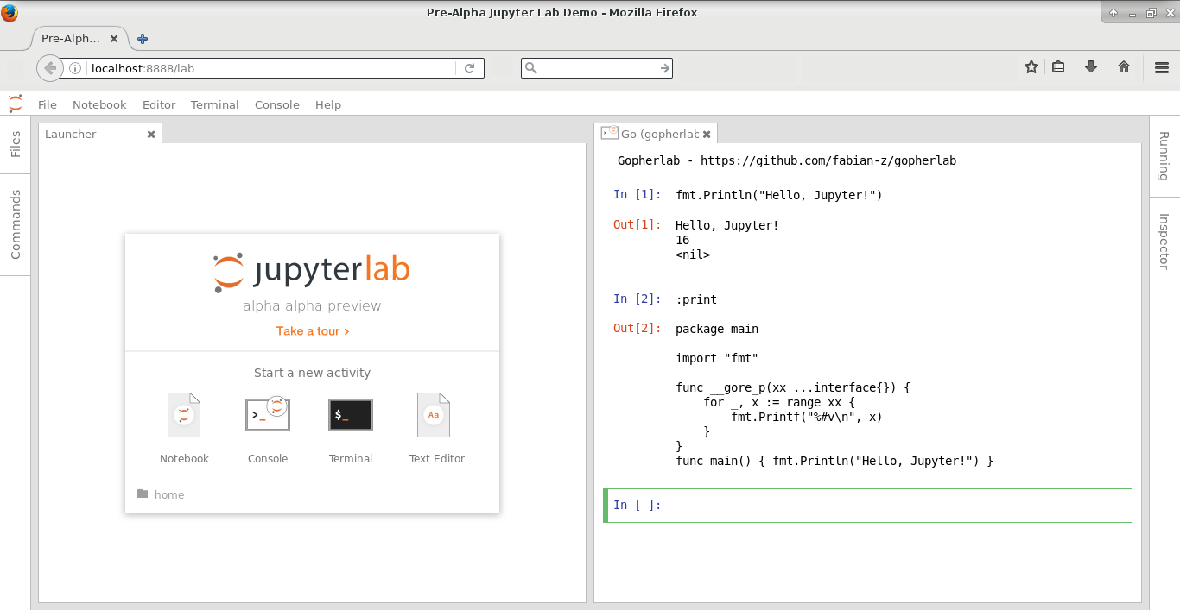
Task: Expand the Files sidebar panel
Action: pyautogui.click(x=16, y=145)
